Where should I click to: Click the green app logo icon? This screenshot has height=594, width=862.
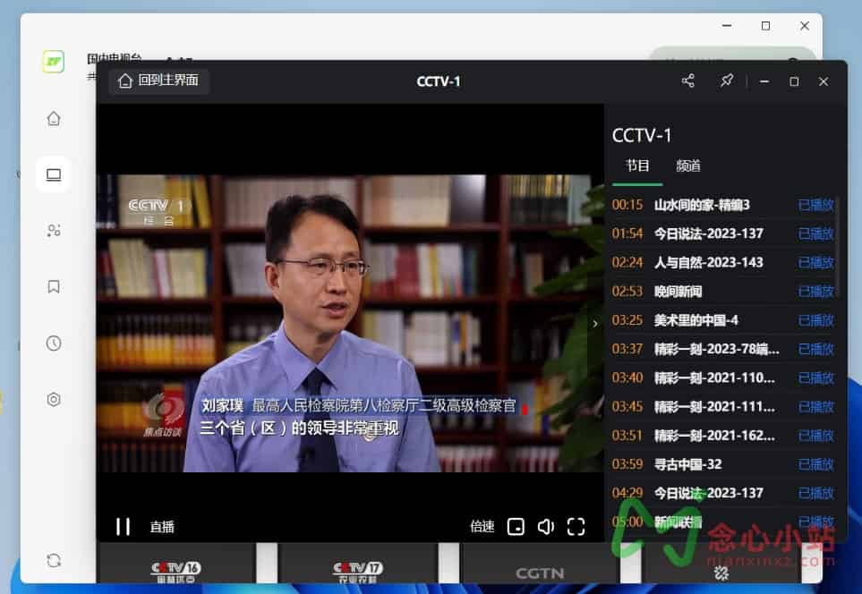(x=54, y=61)
